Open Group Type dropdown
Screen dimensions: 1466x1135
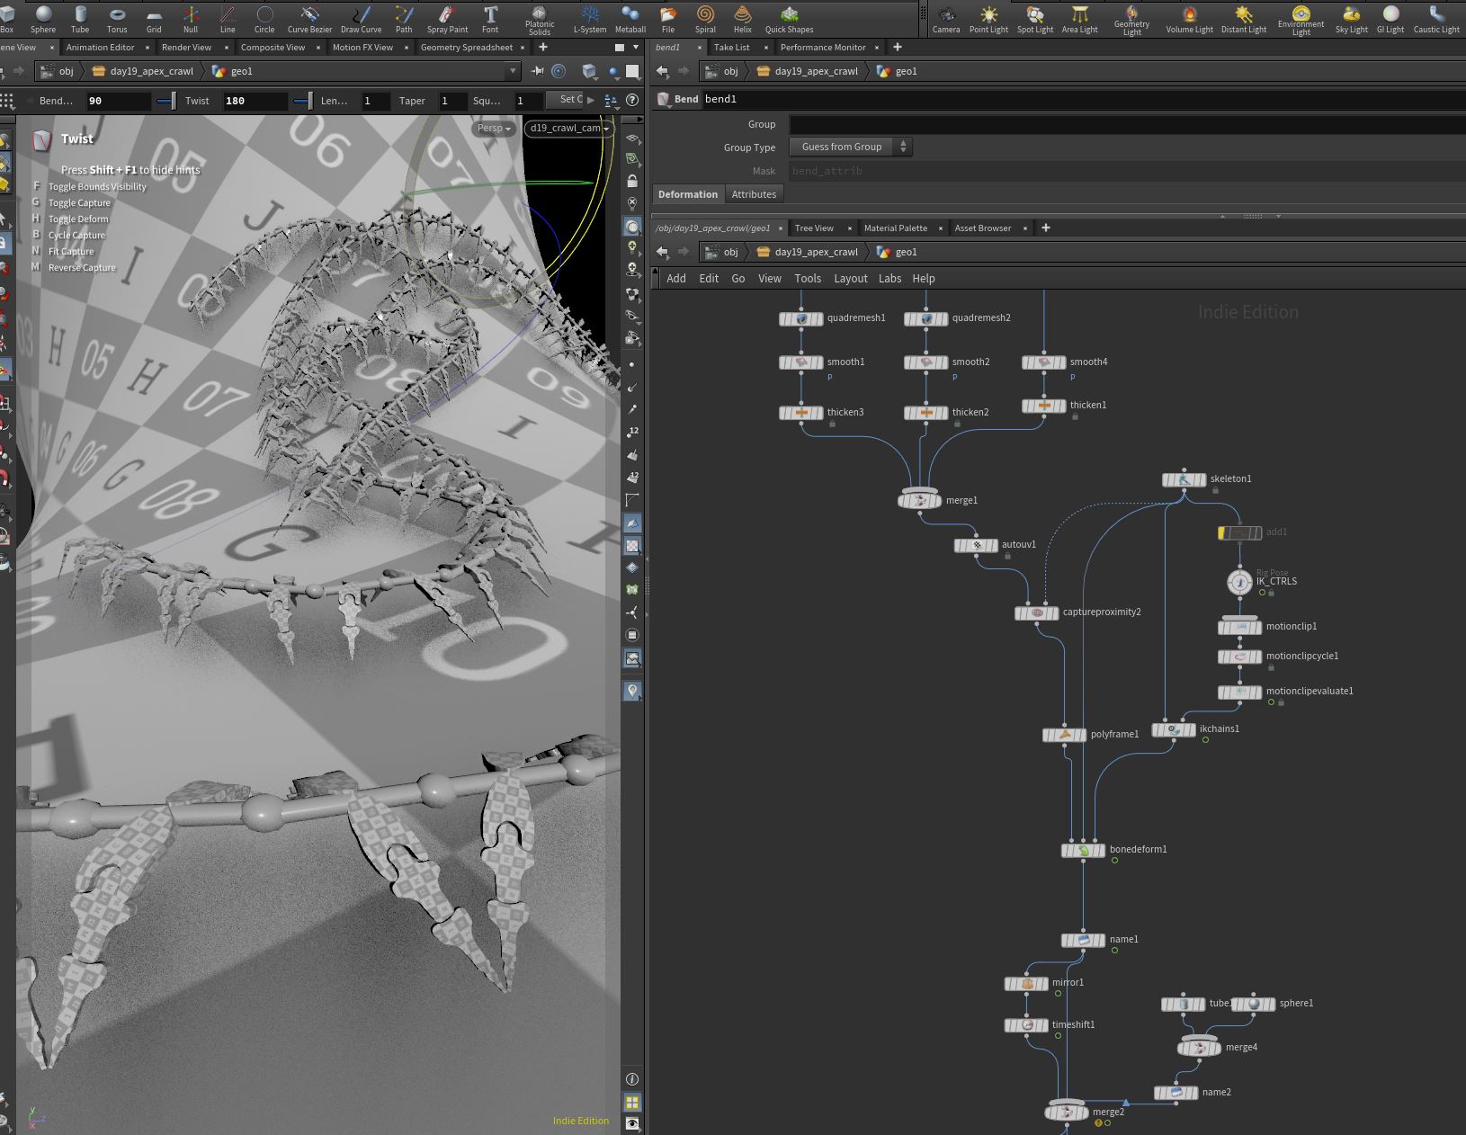851,147
